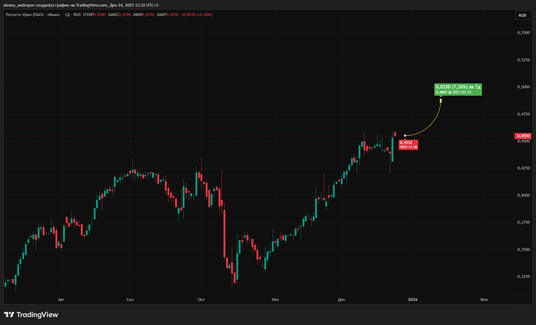536x325 pixels.
Task: Select the white forecast start point
Action: [x=405, y=135]
